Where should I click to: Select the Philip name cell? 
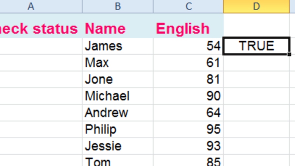pyautogui.click(x=118, y=129)
